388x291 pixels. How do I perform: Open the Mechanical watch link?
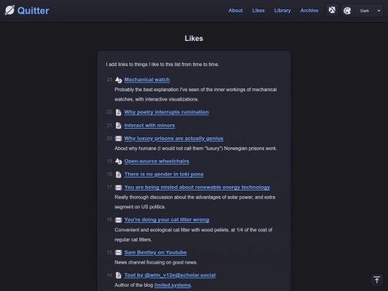tap(147, 80)
